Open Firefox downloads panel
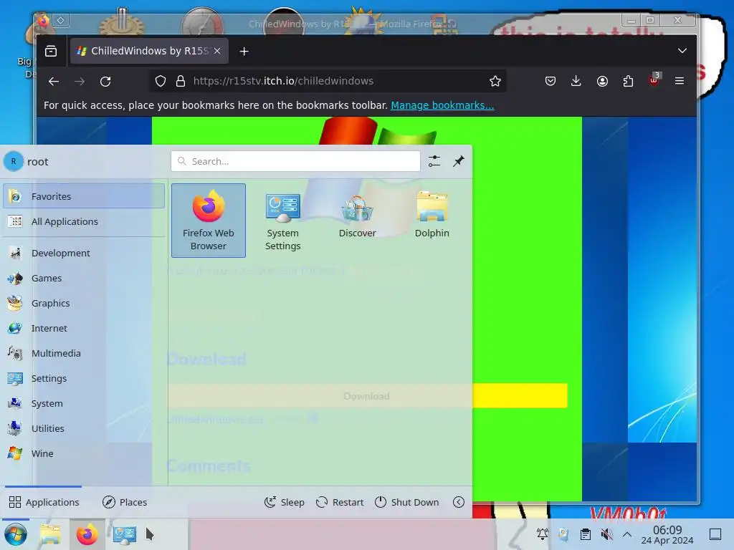Image resolution: width=734 pixels, height=550 pixels. tap(576, 82)
